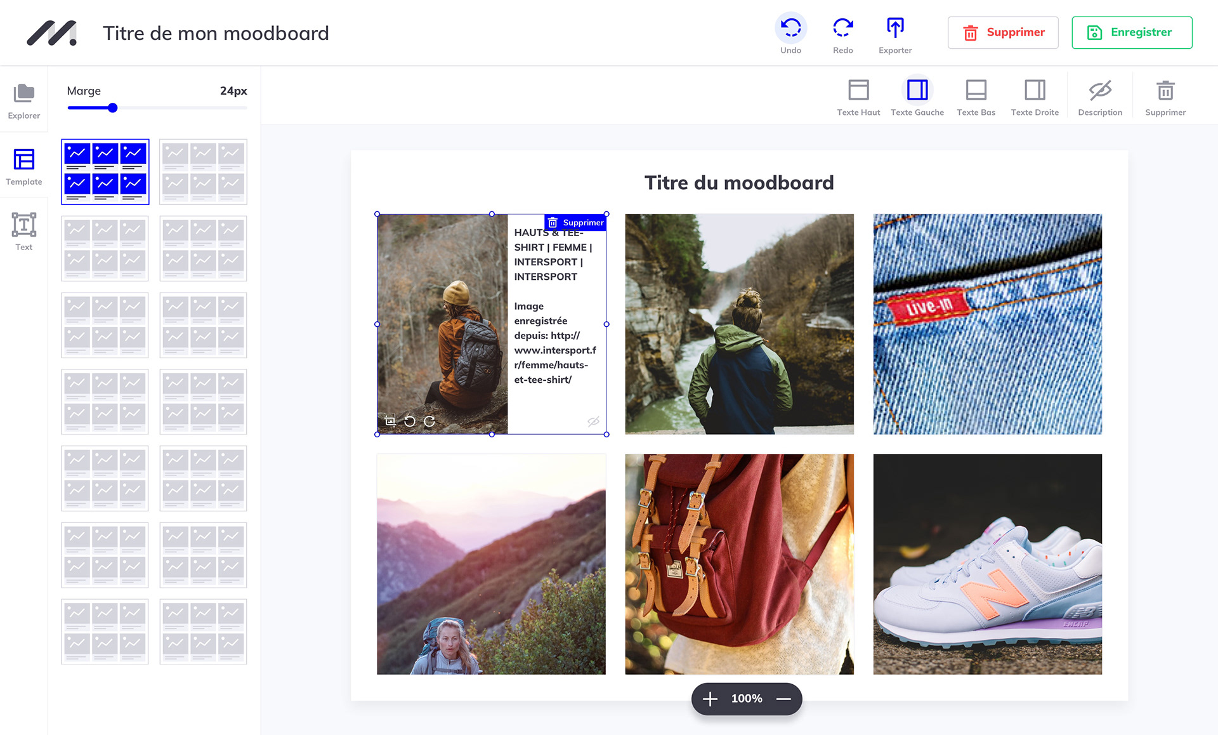1218x735 pixels.
Task: Click the Undo icon
Action: pyautogui.click(x=790, y=28)
